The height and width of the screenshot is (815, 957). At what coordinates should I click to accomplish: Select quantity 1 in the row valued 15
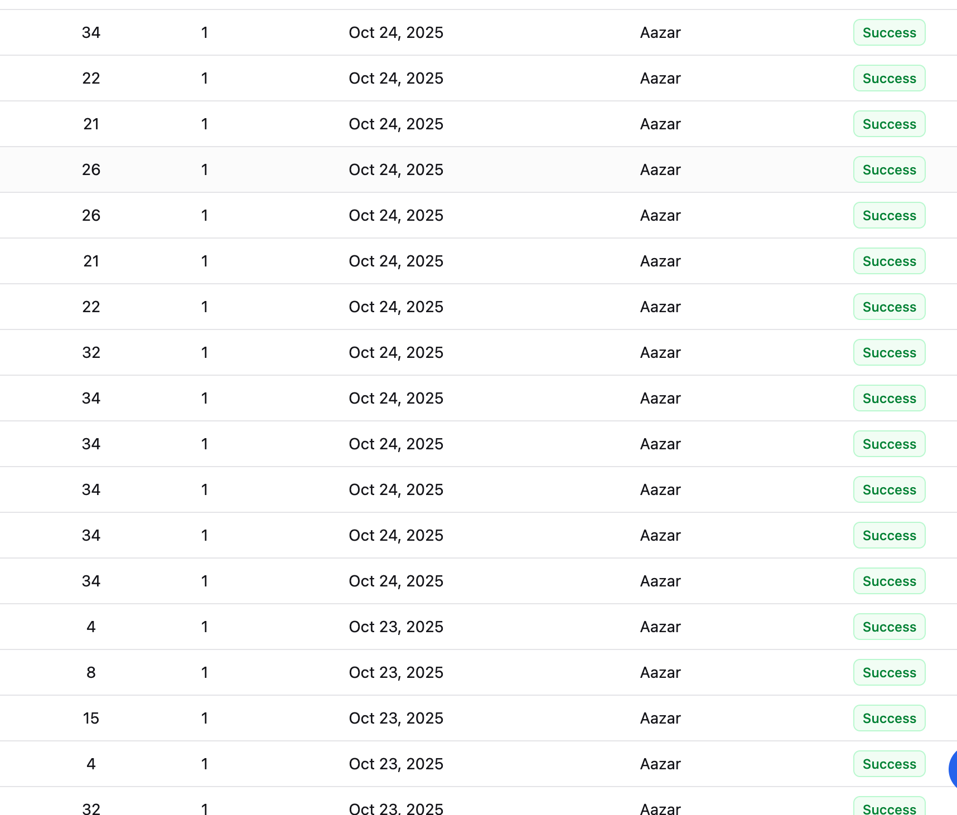click(x=205, y=718)
